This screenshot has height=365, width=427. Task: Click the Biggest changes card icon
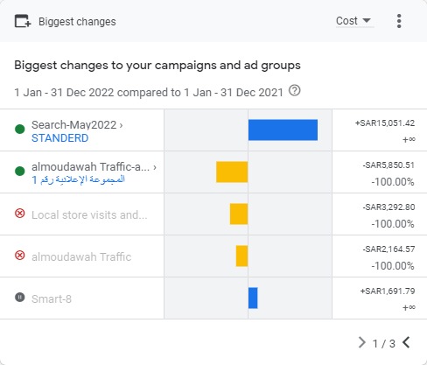coord(23,21)
